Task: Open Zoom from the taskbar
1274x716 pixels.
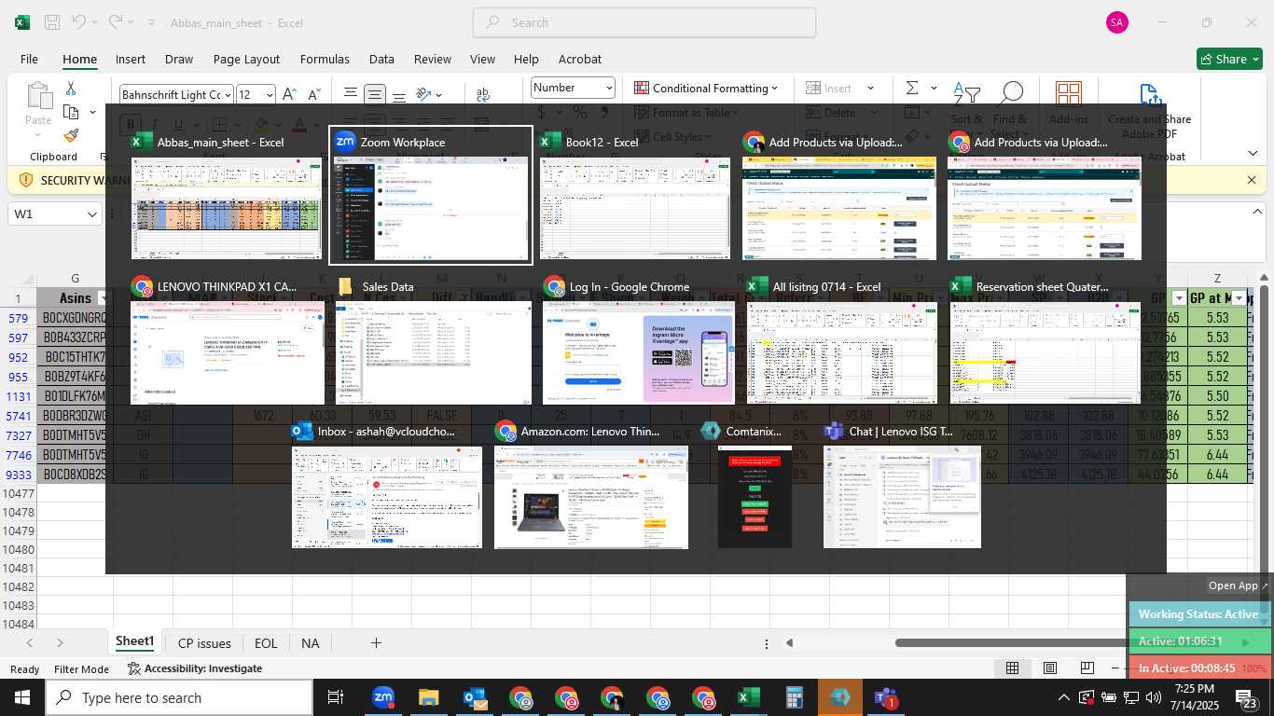Action: (x=382, y=697)
